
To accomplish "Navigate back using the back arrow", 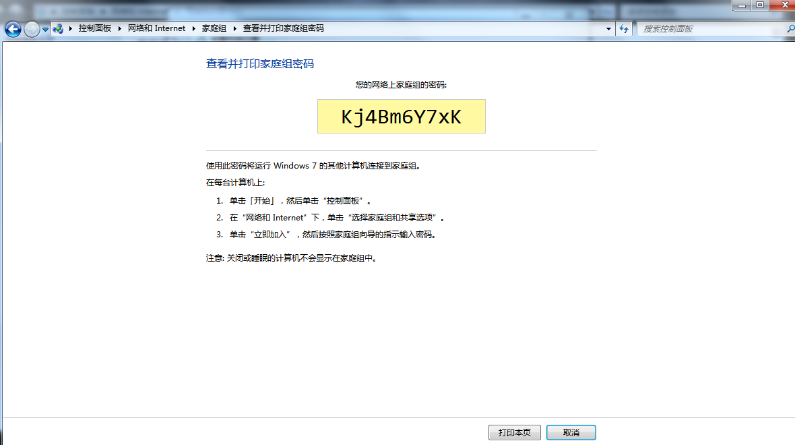I will click(11, 29).
